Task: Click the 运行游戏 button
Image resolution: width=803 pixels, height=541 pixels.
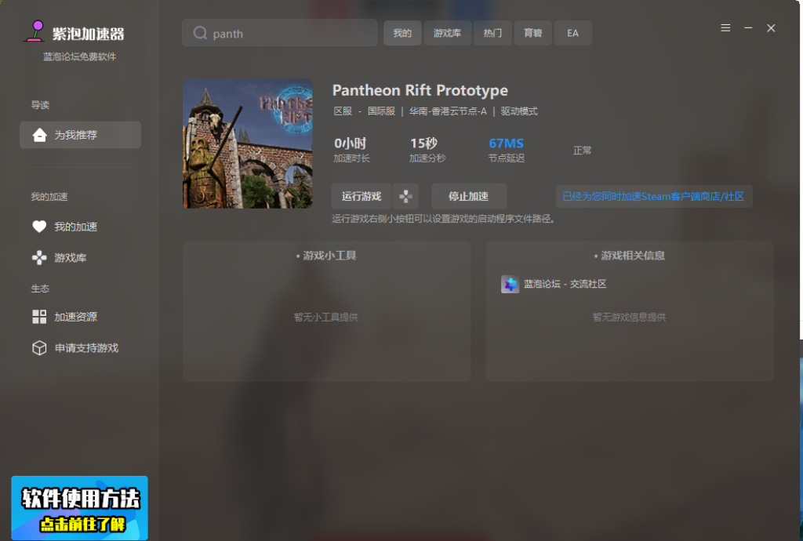Action: coord(362,196)
